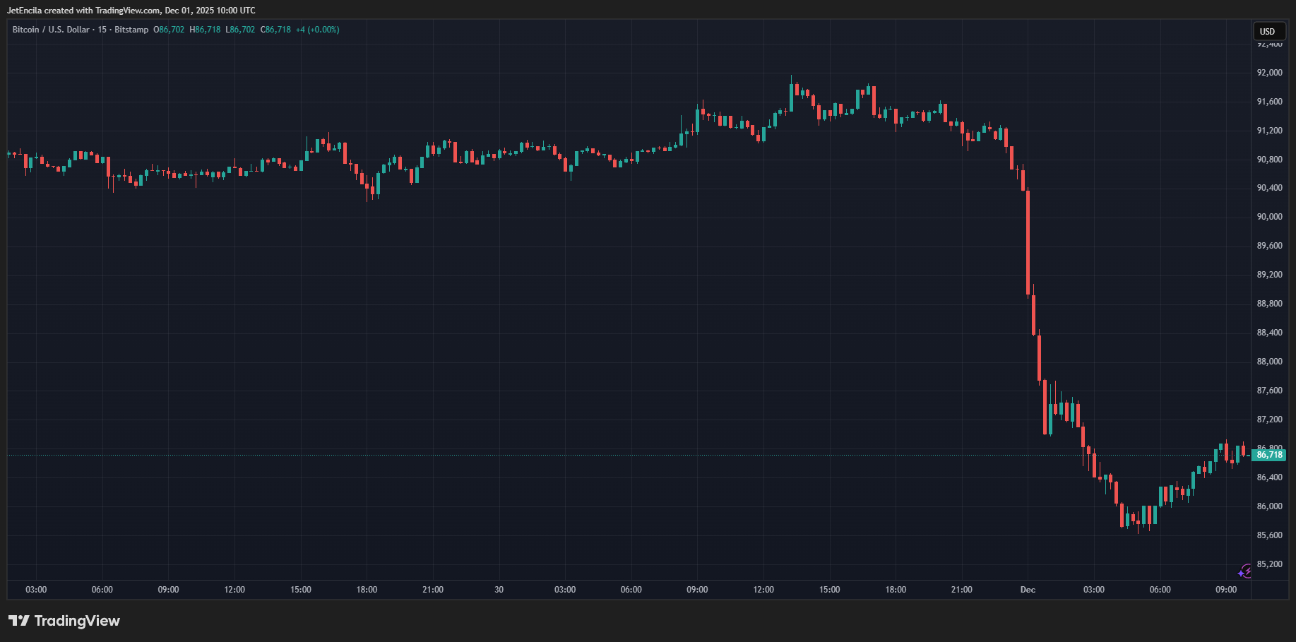1296x642 pixels.
Task: Click the purple lightning replay icon
Action: coord(1245,571)
